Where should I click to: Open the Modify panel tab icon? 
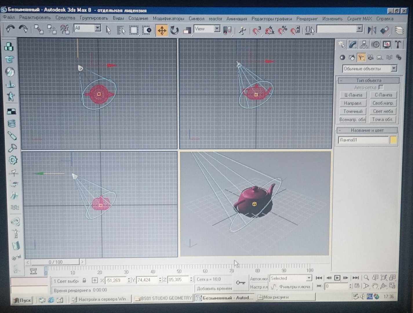click(x=353, y=45)
